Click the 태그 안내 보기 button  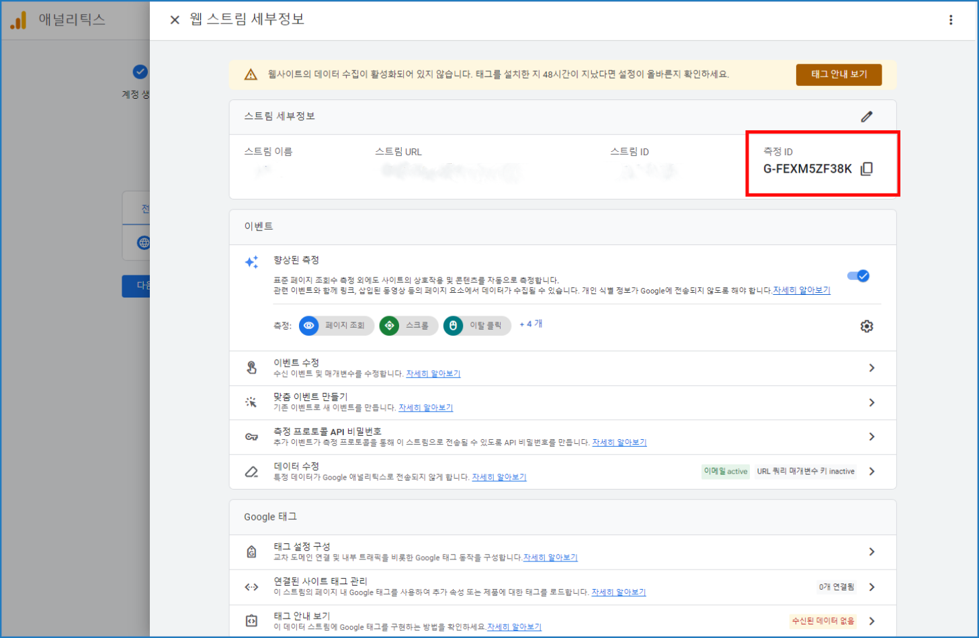tap(839, 75)
